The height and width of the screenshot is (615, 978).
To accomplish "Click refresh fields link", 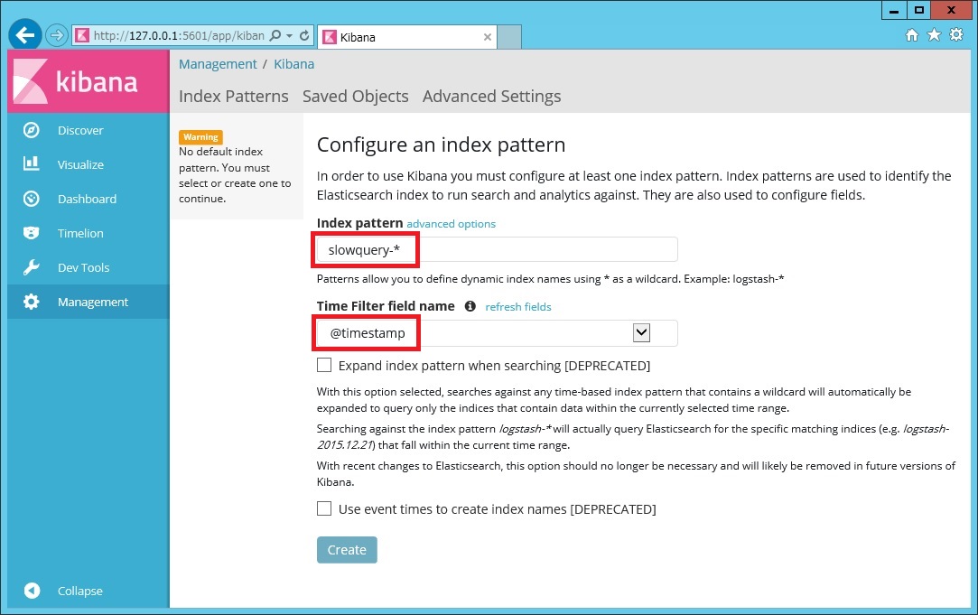I will click(x=518, y=307).
